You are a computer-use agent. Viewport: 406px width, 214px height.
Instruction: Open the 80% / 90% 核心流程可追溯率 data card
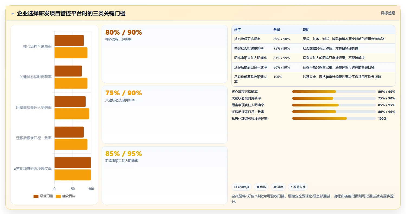pos(165,54)
